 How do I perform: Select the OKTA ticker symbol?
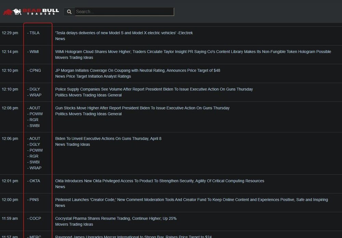point(35,181)
